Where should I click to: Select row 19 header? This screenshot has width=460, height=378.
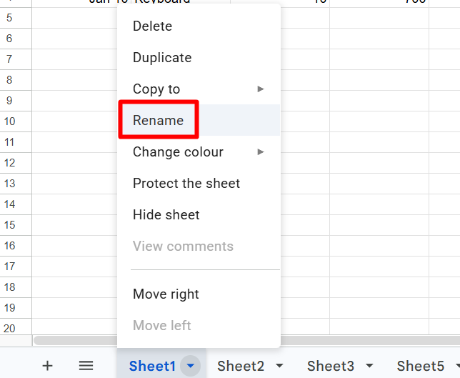pyautogui.click(x=16, y=307)
